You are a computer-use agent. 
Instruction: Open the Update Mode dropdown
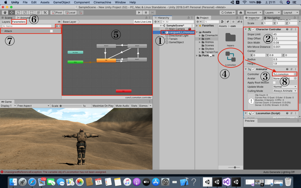click(x=285, y=87)
